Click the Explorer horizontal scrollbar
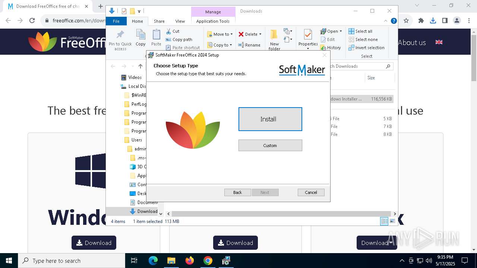Screen dimensions: 477x268 tap(282, 214)
